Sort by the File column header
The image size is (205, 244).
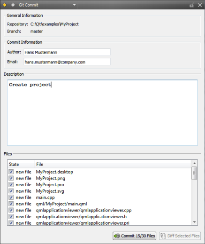(x=113, y=164)
